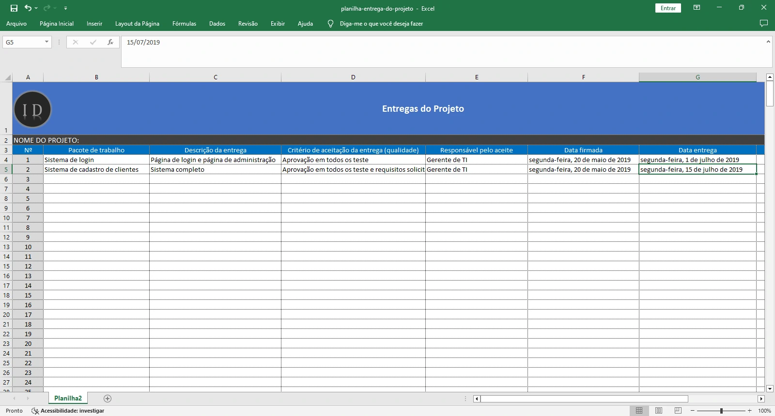Open the Fórmulas tab
Viewport: 775px width, 416px height.
[184, 23]
